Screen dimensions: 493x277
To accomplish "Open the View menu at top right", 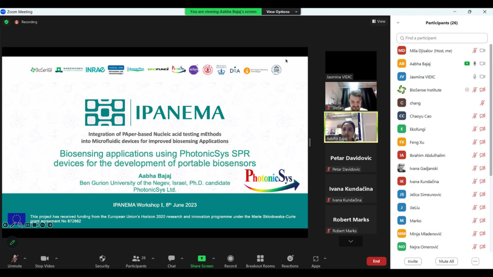I will pyautogui.click(x=379, y=22).
